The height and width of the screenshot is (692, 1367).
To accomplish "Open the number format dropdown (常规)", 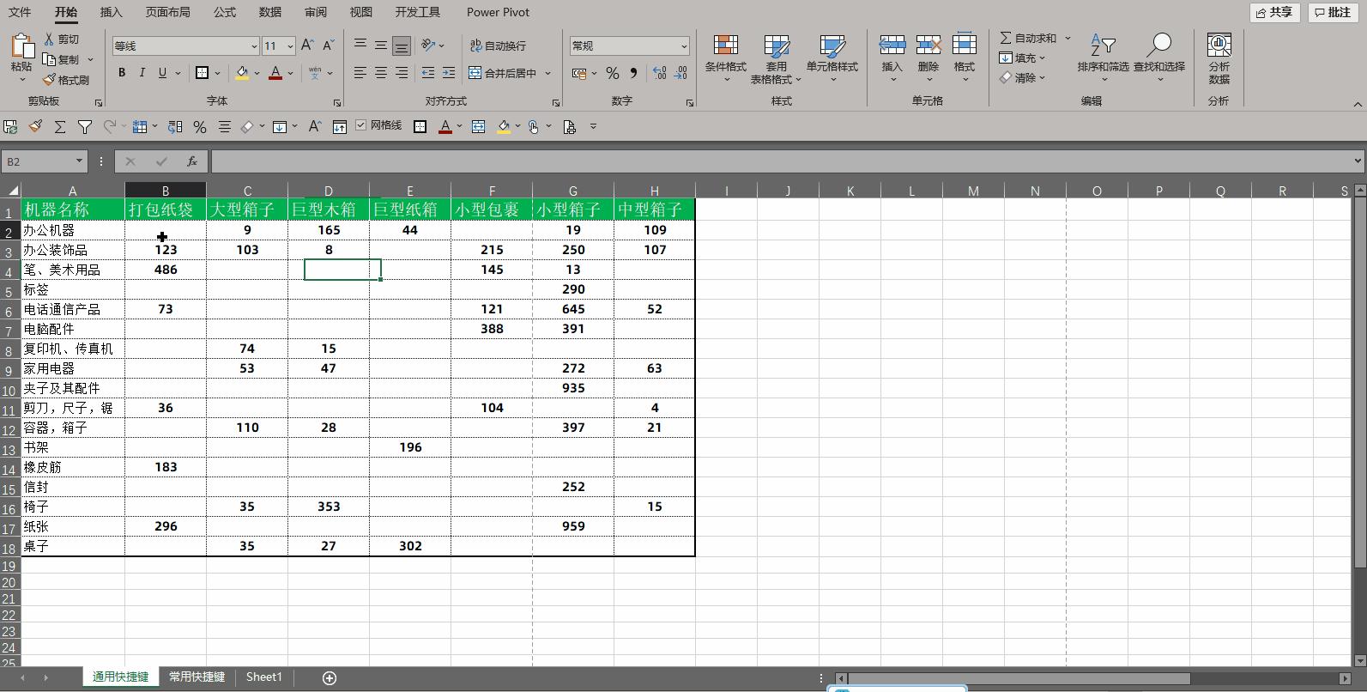I will [x=684, y=46].
